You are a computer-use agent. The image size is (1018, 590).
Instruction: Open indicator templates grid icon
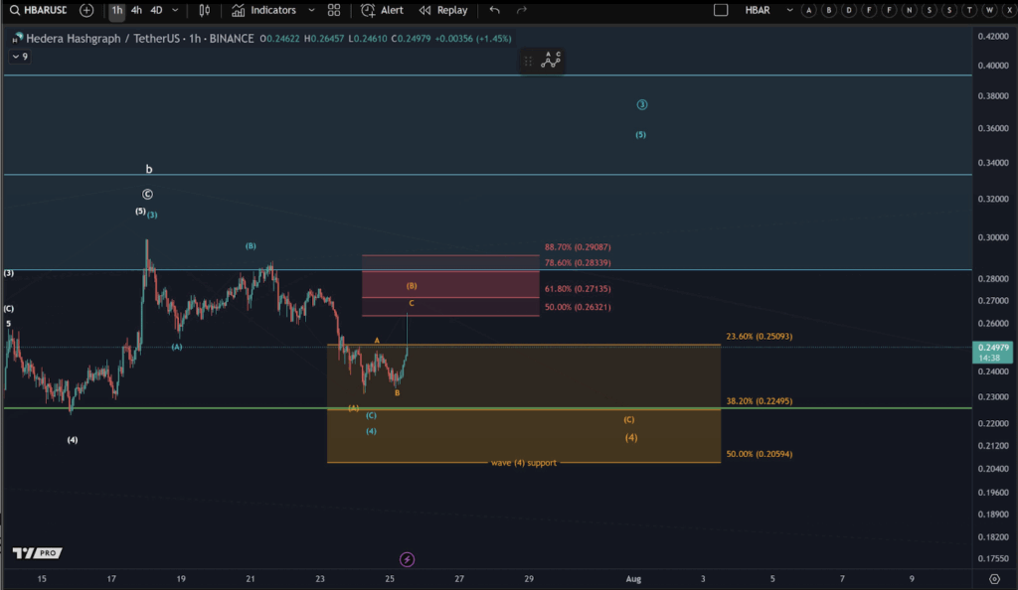tap(334, 10)
